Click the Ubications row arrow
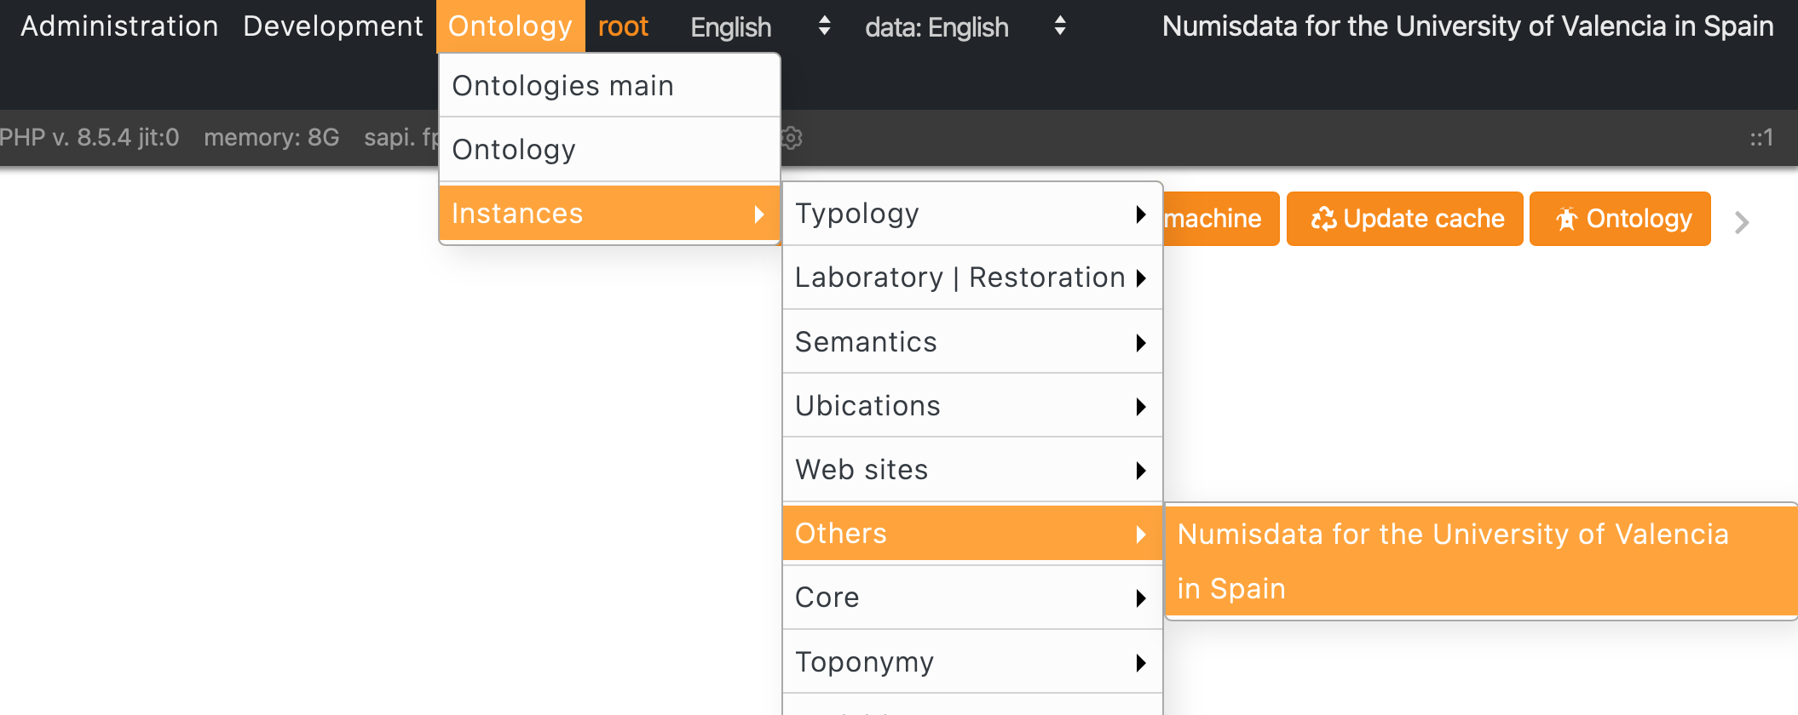1798x715 pixels. (1141, 407)
